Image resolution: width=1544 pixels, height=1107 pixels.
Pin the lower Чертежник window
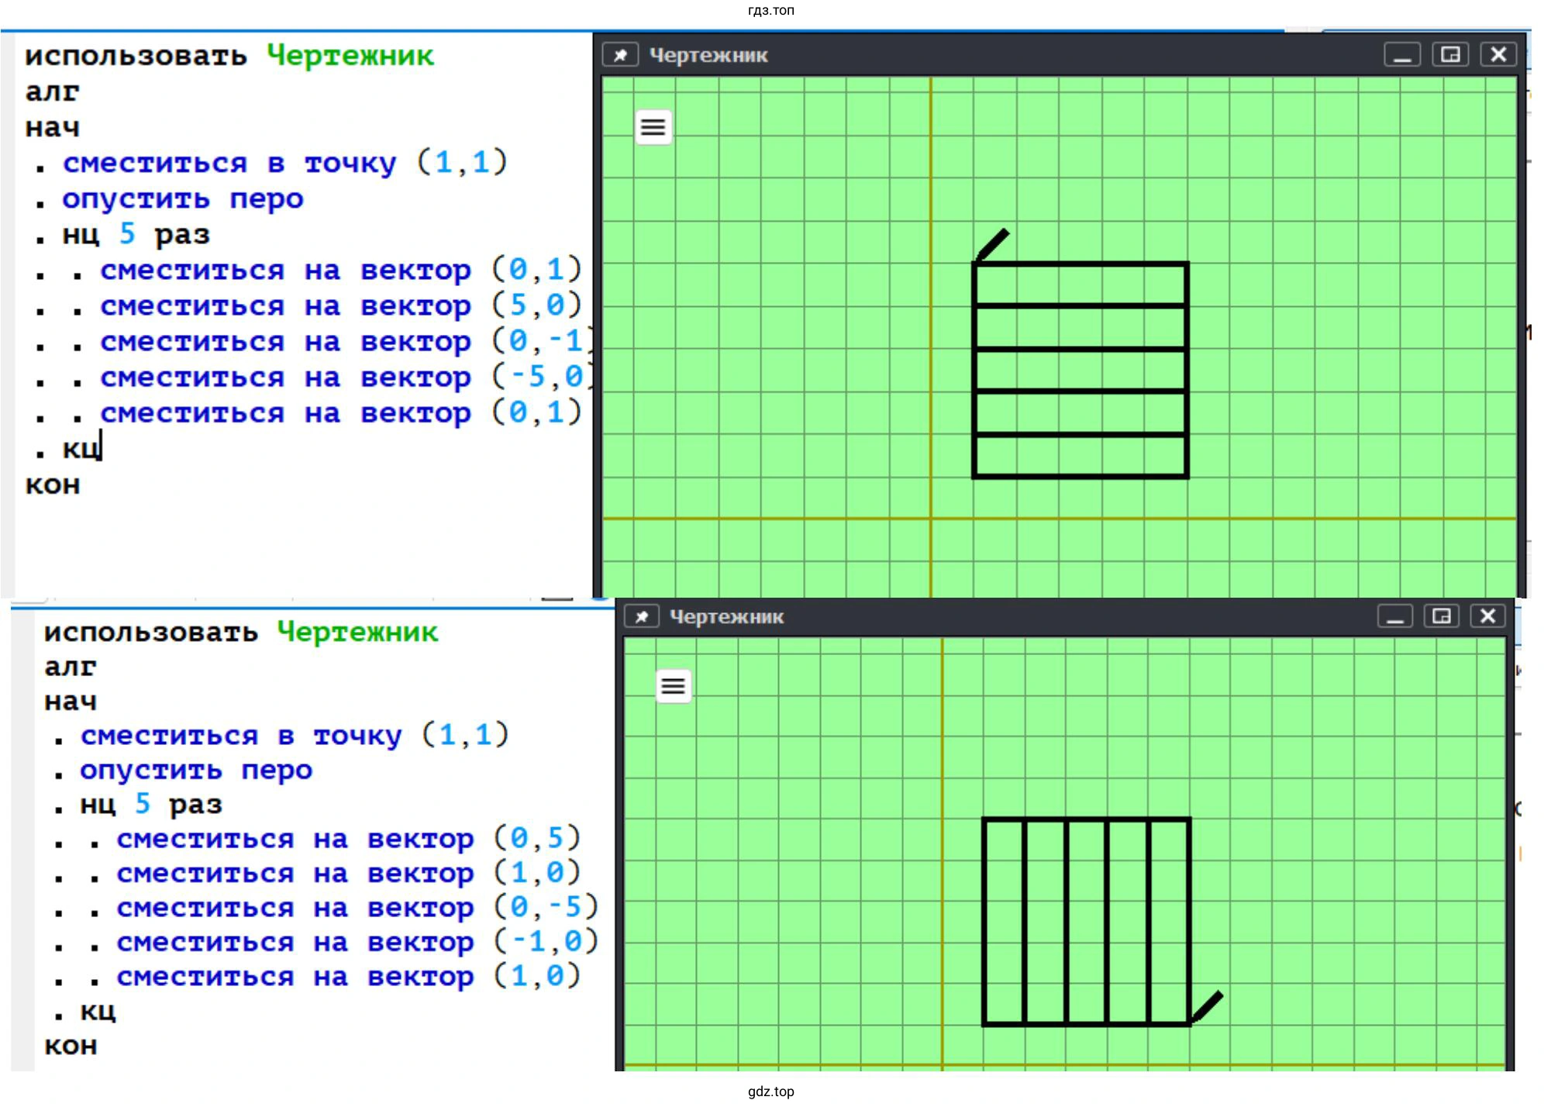[641, 616]
